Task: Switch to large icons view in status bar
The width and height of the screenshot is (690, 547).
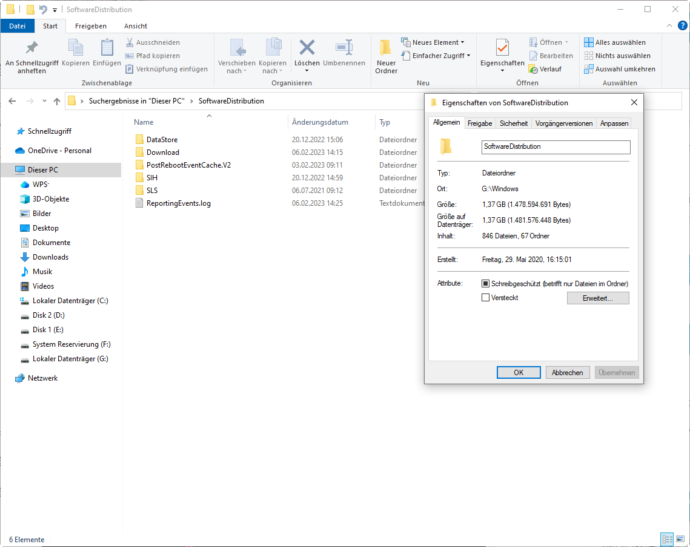Action: point(680,539)
